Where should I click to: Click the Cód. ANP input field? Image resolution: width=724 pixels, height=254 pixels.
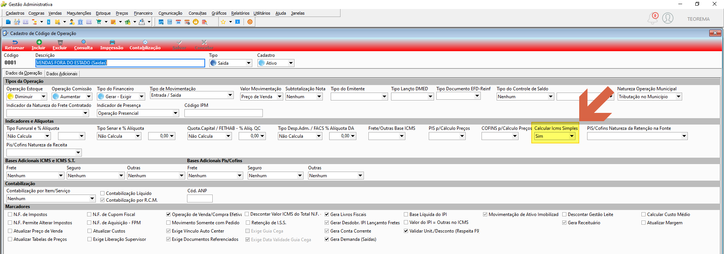(x=200, y=199)
